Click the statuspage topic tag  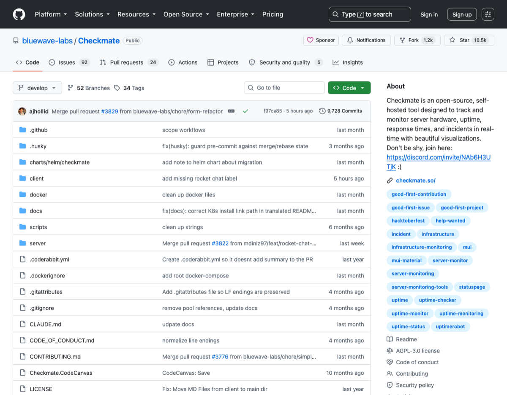pos(472,287)
